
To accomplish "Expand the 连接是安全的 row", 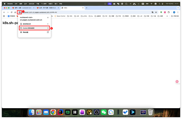I will point(34,24).
